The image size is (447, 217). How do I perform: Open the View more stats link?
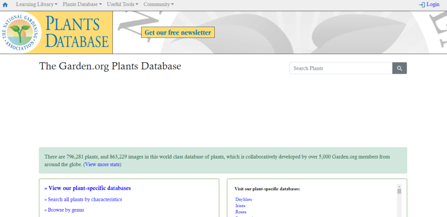[x=102, y=164]
